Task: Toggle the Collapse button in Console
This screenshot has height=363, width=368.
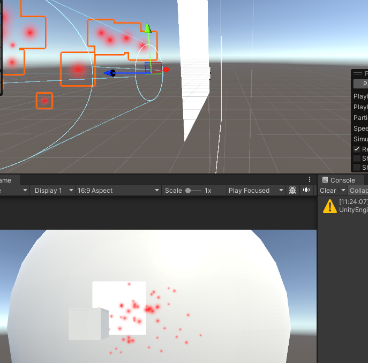Action: click(358, 190)
